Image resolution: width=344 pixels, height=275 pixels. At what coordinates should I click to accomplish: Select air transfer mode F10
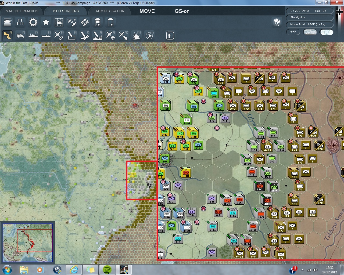tap(123, 35)
